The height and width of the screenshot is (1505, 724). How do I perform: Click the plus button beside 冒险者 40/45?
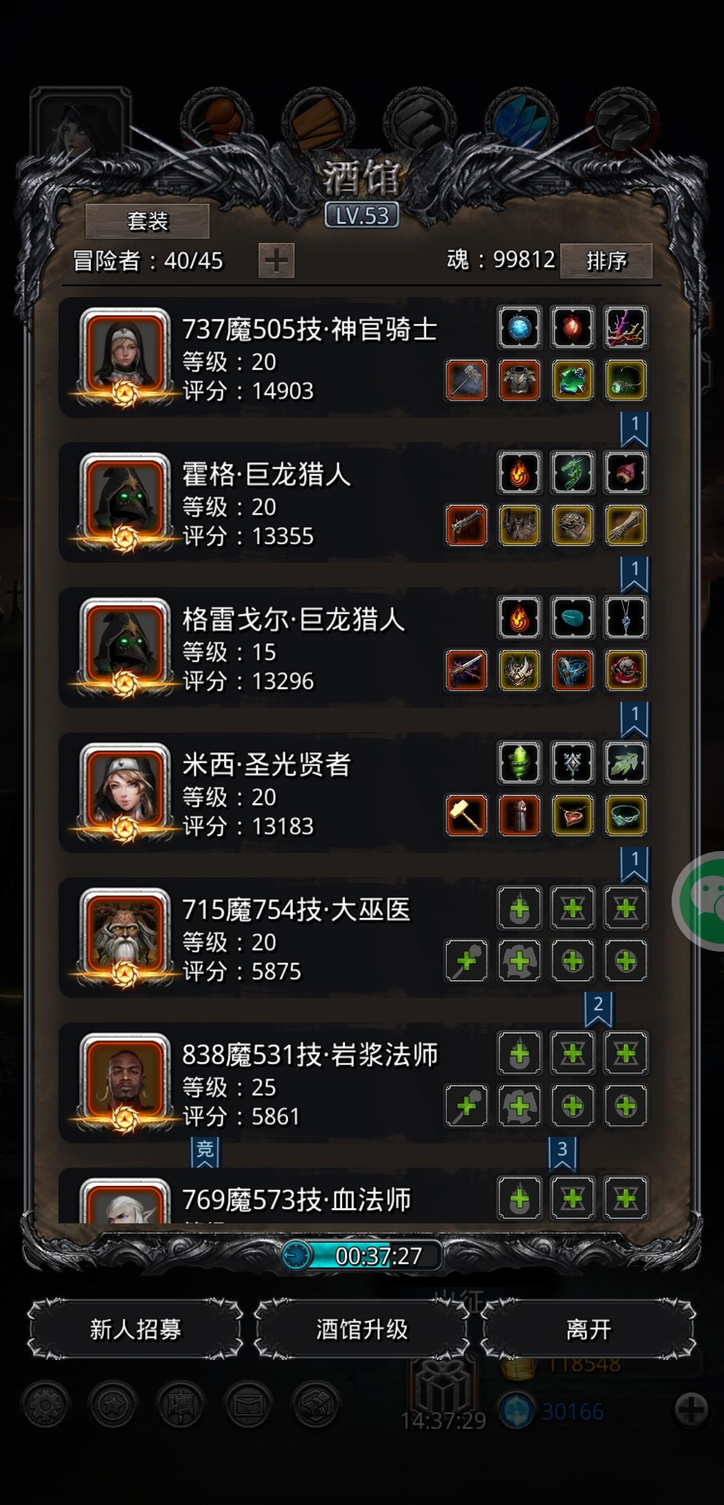(276, 260)
